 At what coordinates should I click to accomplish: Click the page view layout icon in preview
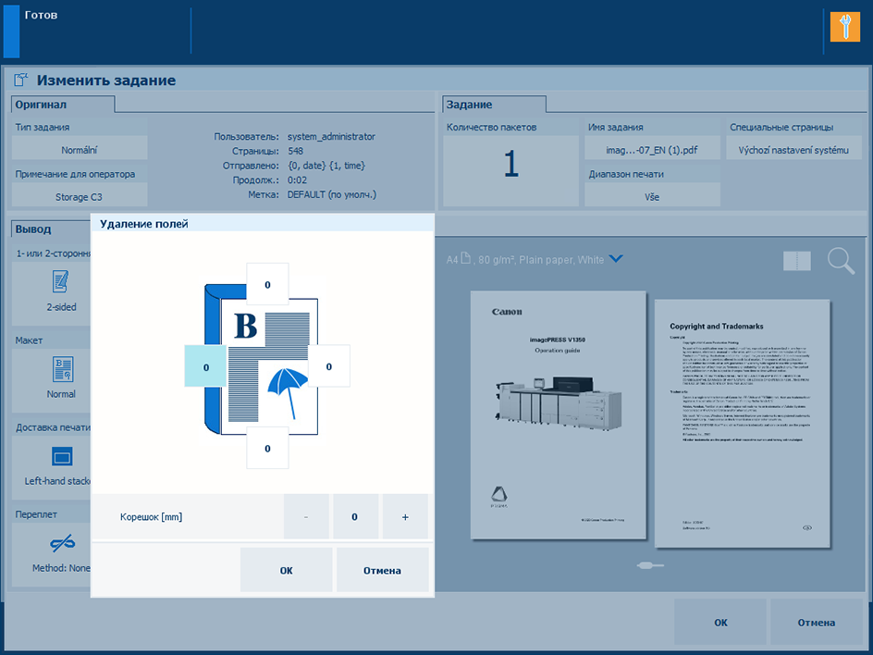pyautogui.click(x=797, y=261)
